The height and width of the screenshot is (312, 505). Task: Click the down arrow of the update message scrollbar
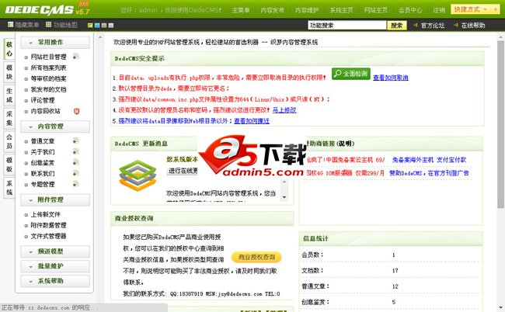coord(284,197)
